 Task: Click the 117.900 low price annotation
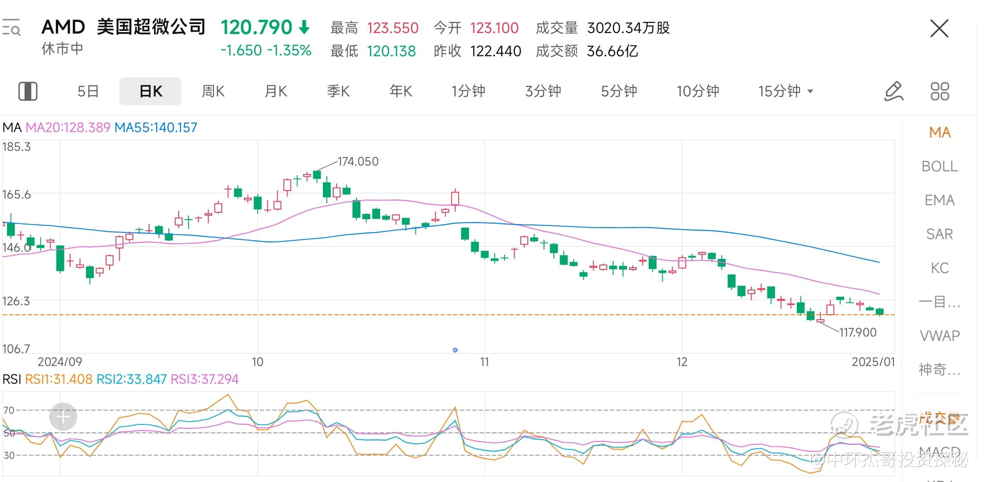click(858, 332)
